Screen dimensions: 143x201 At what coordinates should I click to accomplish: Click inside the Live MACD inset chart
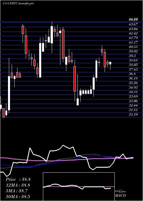pos(79,187)
